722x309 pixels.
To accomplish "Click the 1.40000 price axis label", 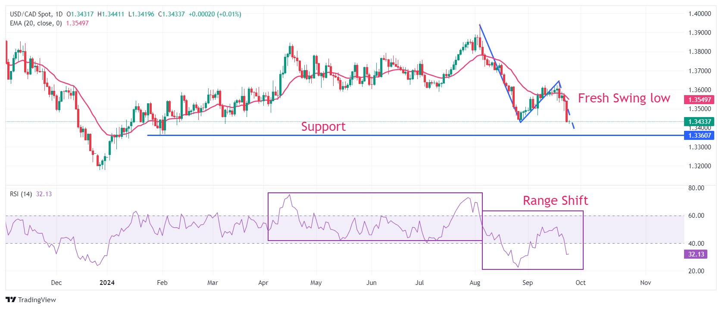I will pyautogui.click(x=699, y=14).
